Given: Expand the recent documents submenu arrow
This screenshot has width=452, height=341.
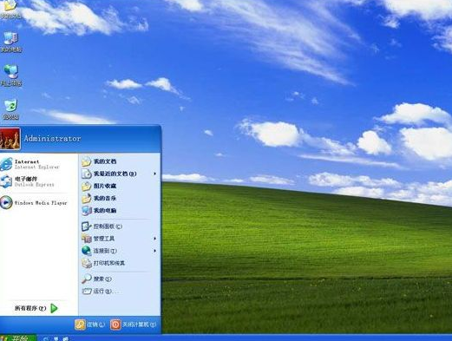Looking at the screenshot, I should coord(155,174).
